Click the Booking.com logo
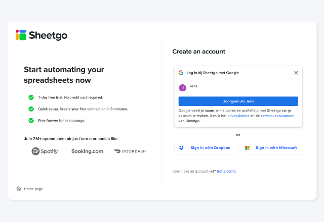 [87, 151]
